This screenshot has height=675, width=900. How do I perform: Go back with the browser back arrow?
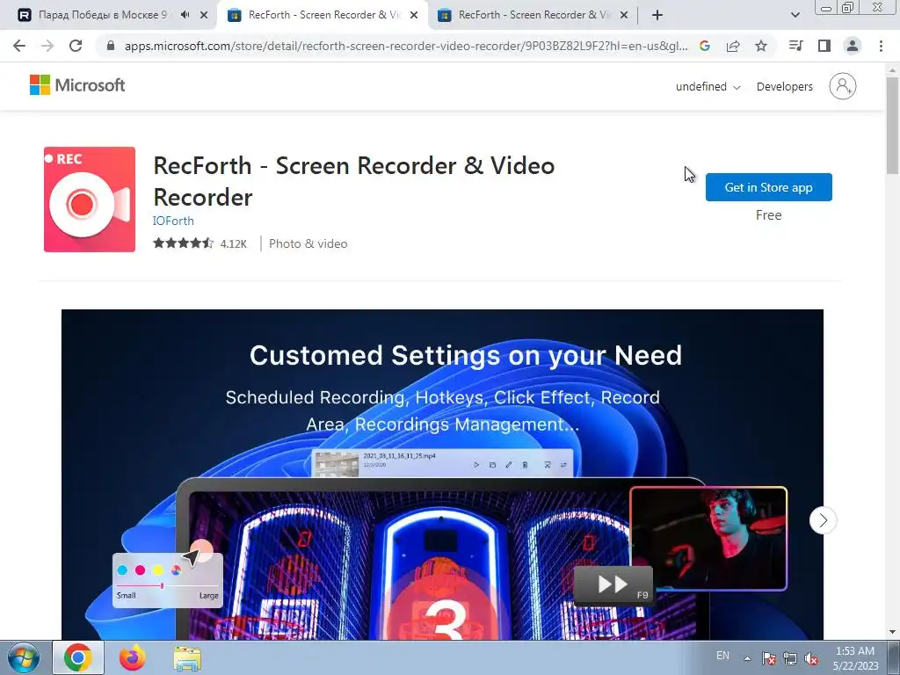point(19,46)
